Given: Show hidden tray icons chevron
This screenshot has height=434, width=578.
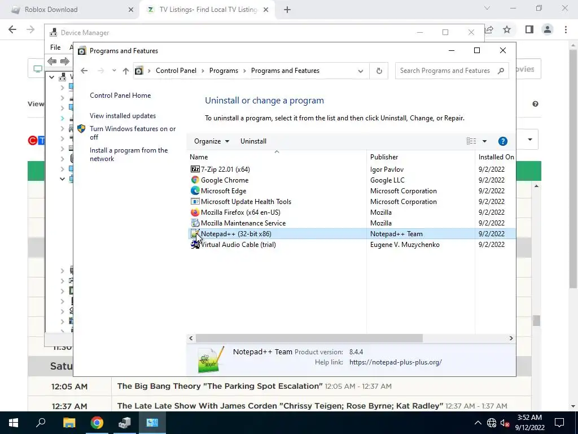Looking at the screenshot, I should pyautogui.click(x=478, y=423).
